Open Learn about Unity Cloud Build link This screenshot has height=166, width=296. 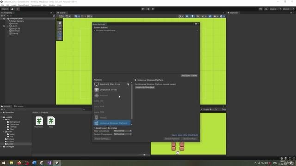185,135
